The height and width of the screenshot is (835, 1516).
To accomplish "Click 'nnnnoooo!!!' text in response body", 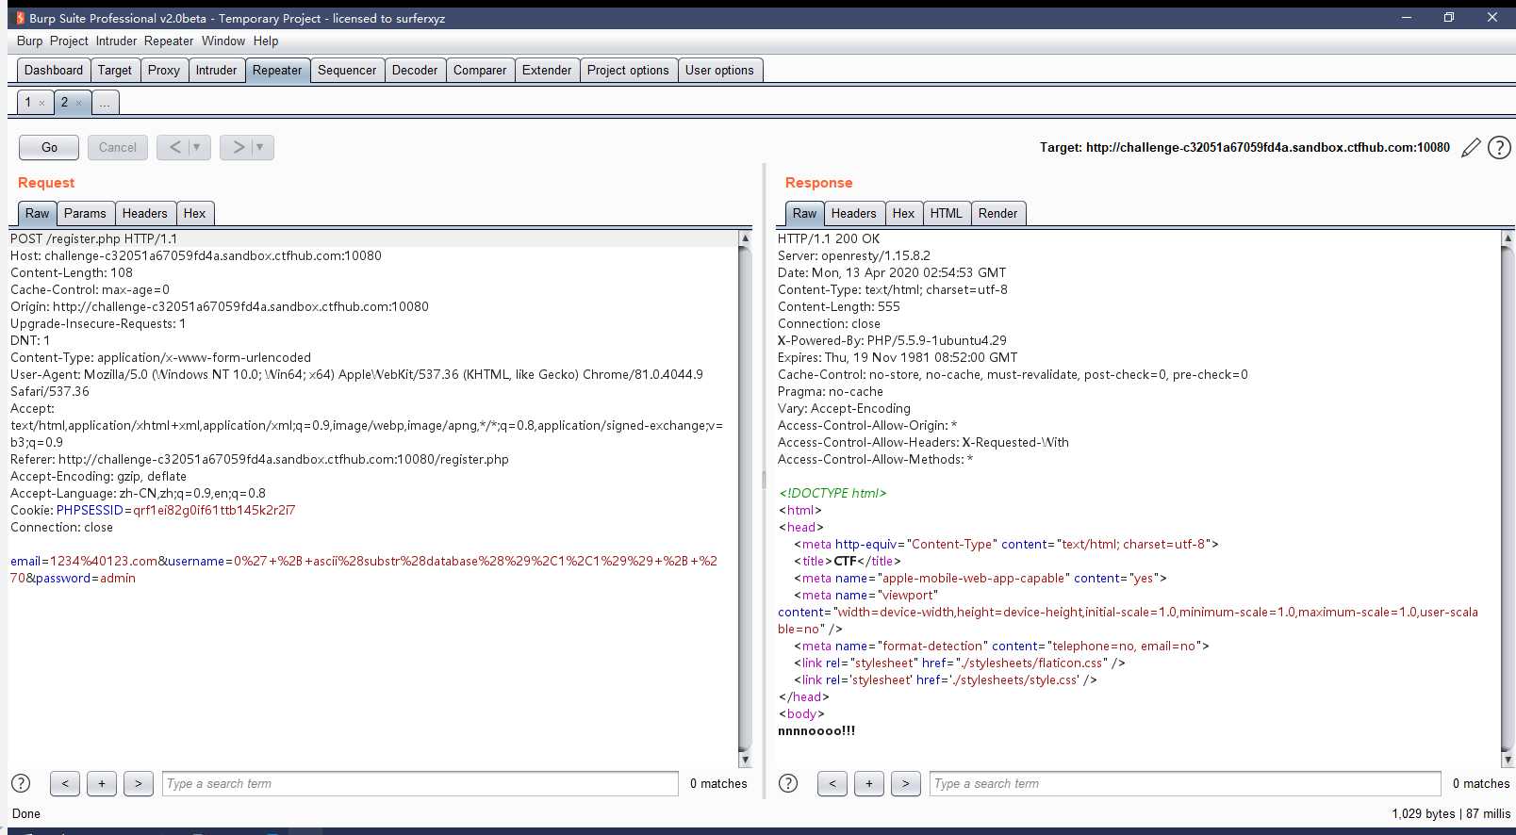I will tap(816, 730).
